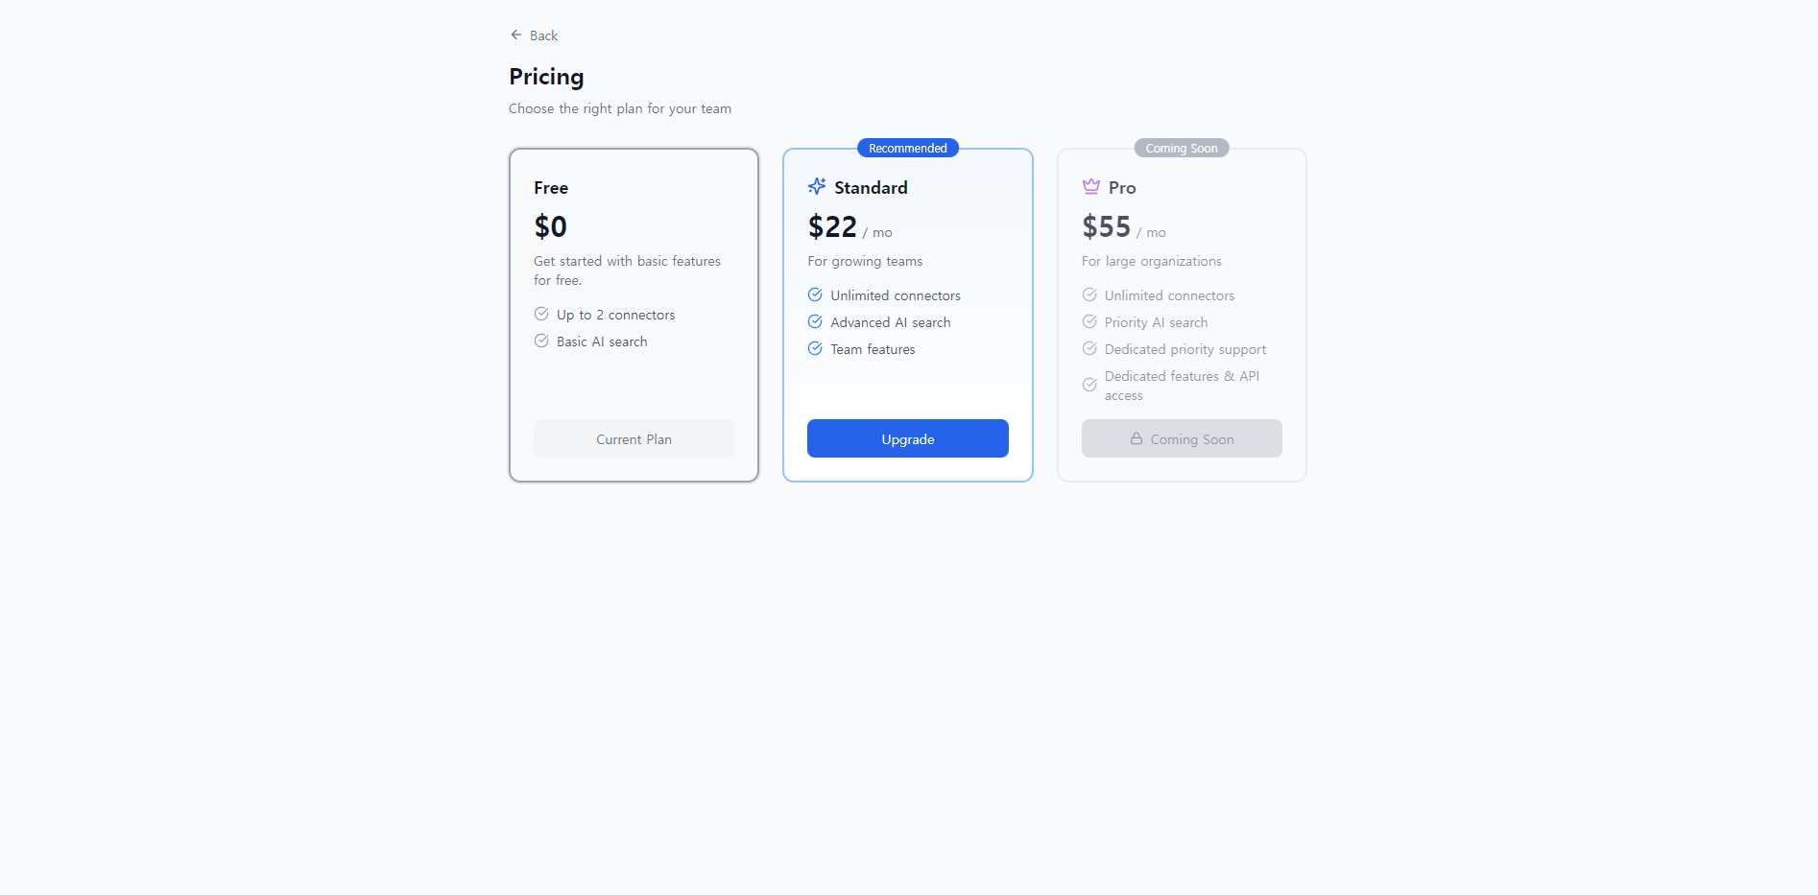Image resolution: width=1818 pixels, height=895 pixels.
Task: Click the Pricing page heading
Action: click(x=546, y=77)
